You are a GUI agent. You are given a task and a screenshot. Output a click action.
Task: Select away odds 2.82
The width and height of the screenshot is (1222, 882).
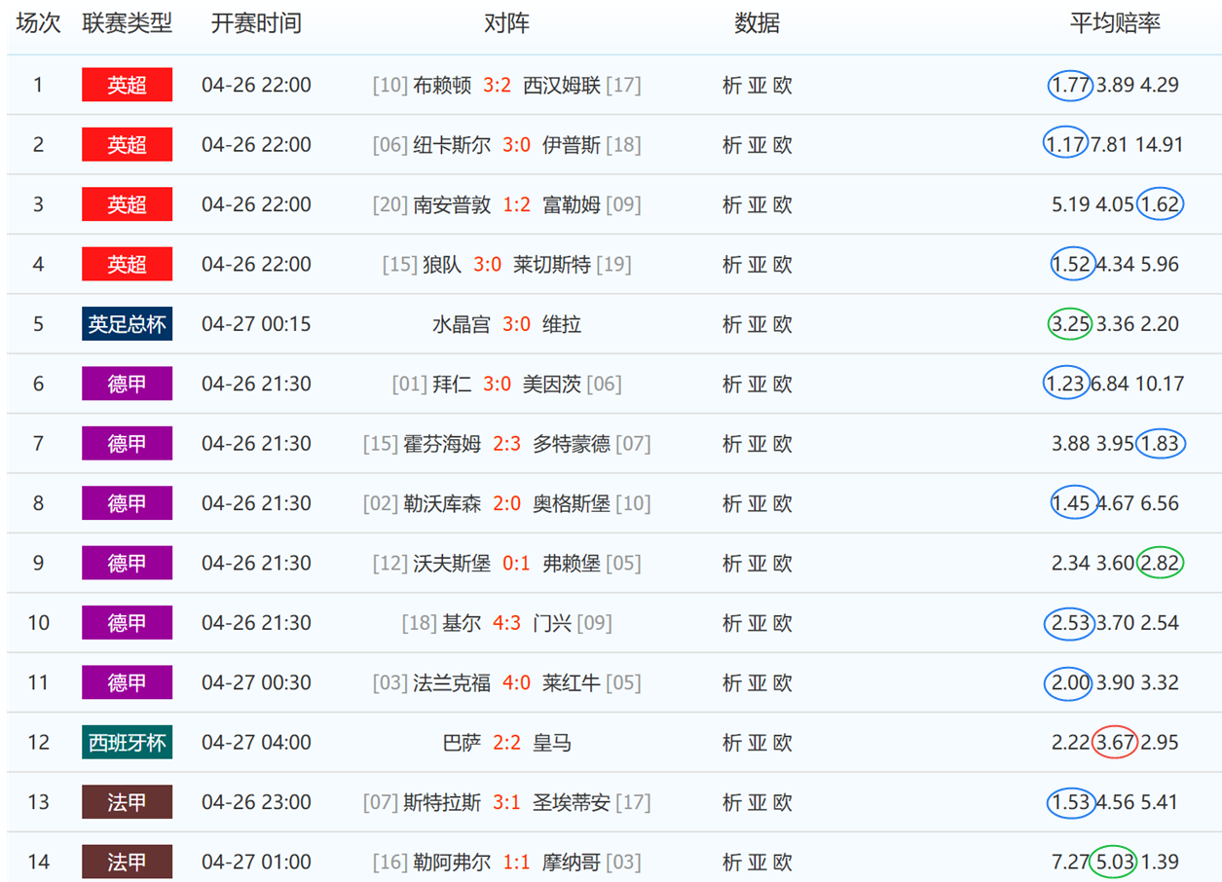click(x=1160, y=563)
